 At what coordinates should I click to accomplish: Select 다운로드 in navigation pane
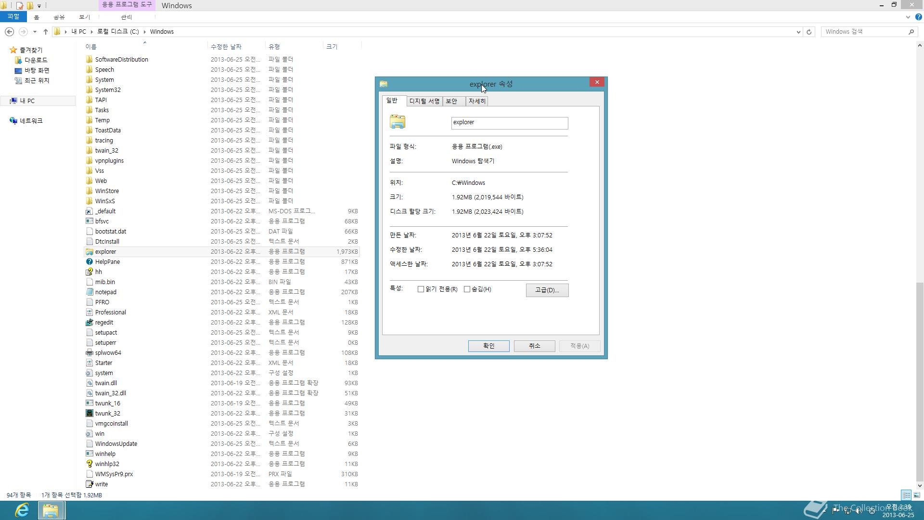(x=36, y=60)
